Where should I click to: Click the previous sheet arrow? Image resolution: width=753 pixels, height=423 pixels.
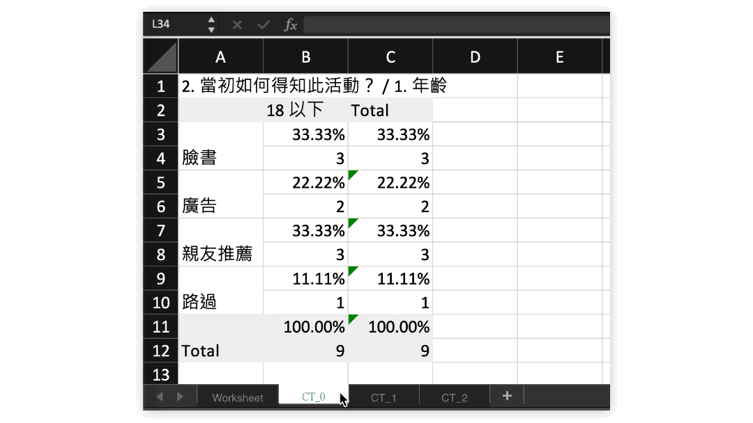(160, 397)
